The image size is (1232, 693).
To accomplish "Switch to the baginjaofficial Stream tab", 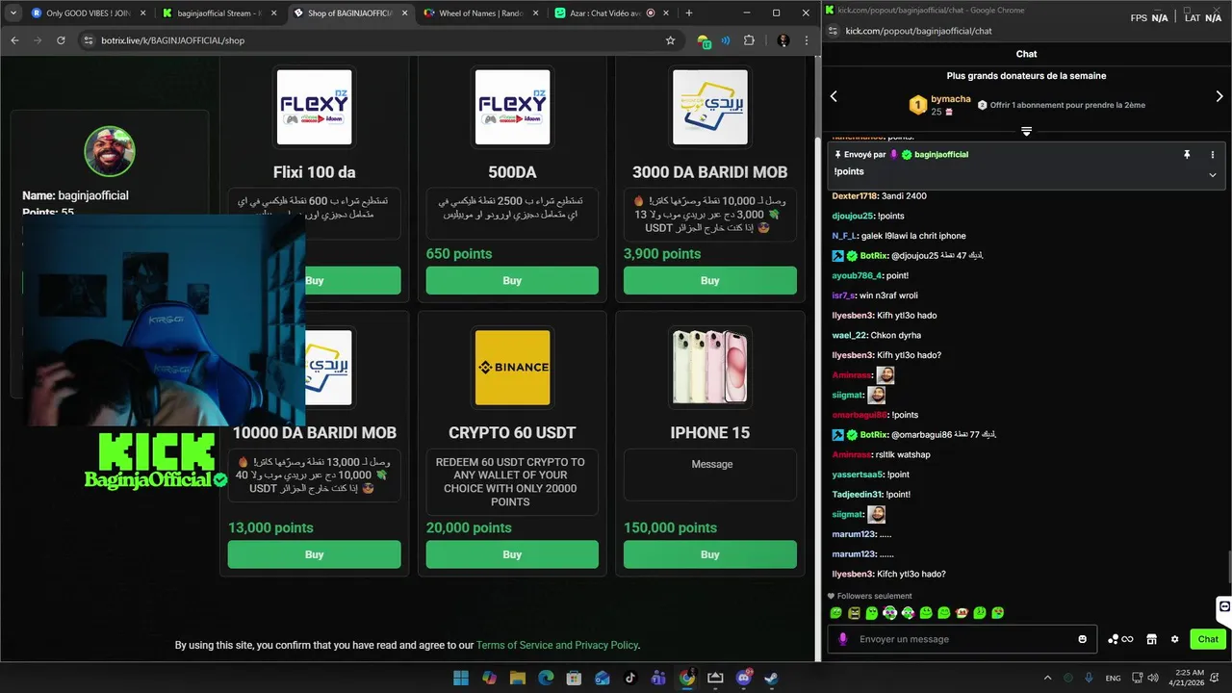I will pyautogui.click(x=218, y=13).
